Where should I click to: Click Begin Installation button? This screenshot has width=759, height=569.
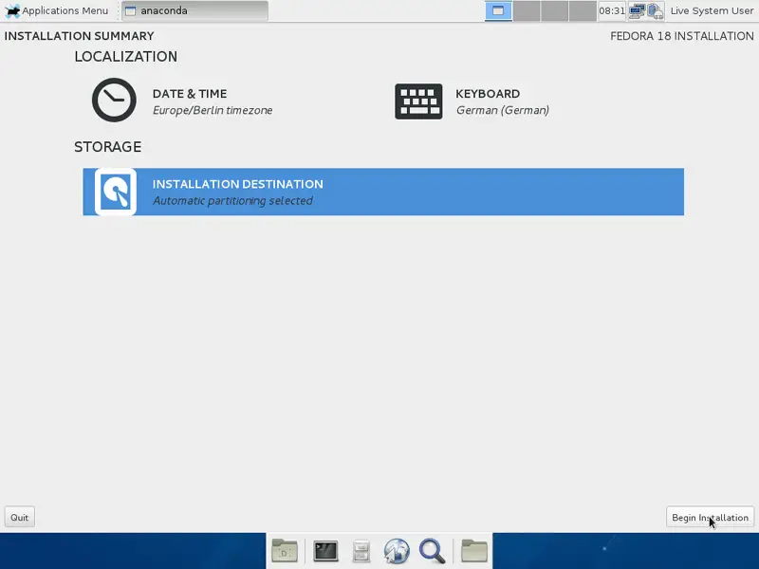(710, 517)
